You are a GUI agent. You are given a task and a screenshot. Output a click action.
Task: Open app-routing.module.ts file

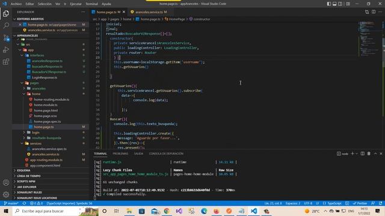click(46, 160)
